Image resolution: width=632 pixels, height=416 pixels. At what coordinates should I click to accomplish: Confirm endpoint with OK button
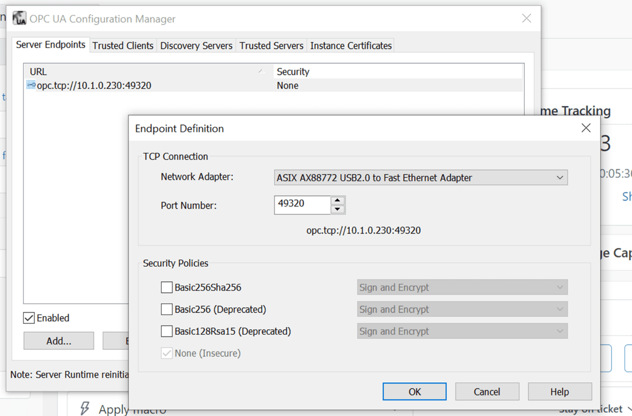point(414,392)
